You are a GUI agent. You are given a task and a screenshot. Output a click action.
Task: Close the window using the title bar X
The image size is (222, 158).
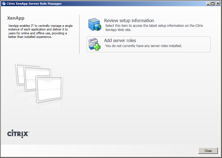click(218, 4)
